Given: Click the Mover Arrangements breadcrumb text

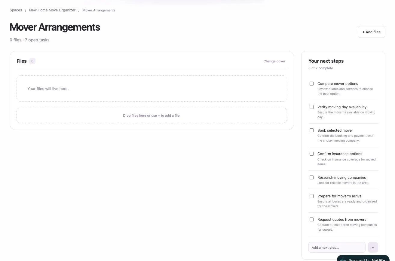Looking at the screenshot, I should tap(99, 10).
